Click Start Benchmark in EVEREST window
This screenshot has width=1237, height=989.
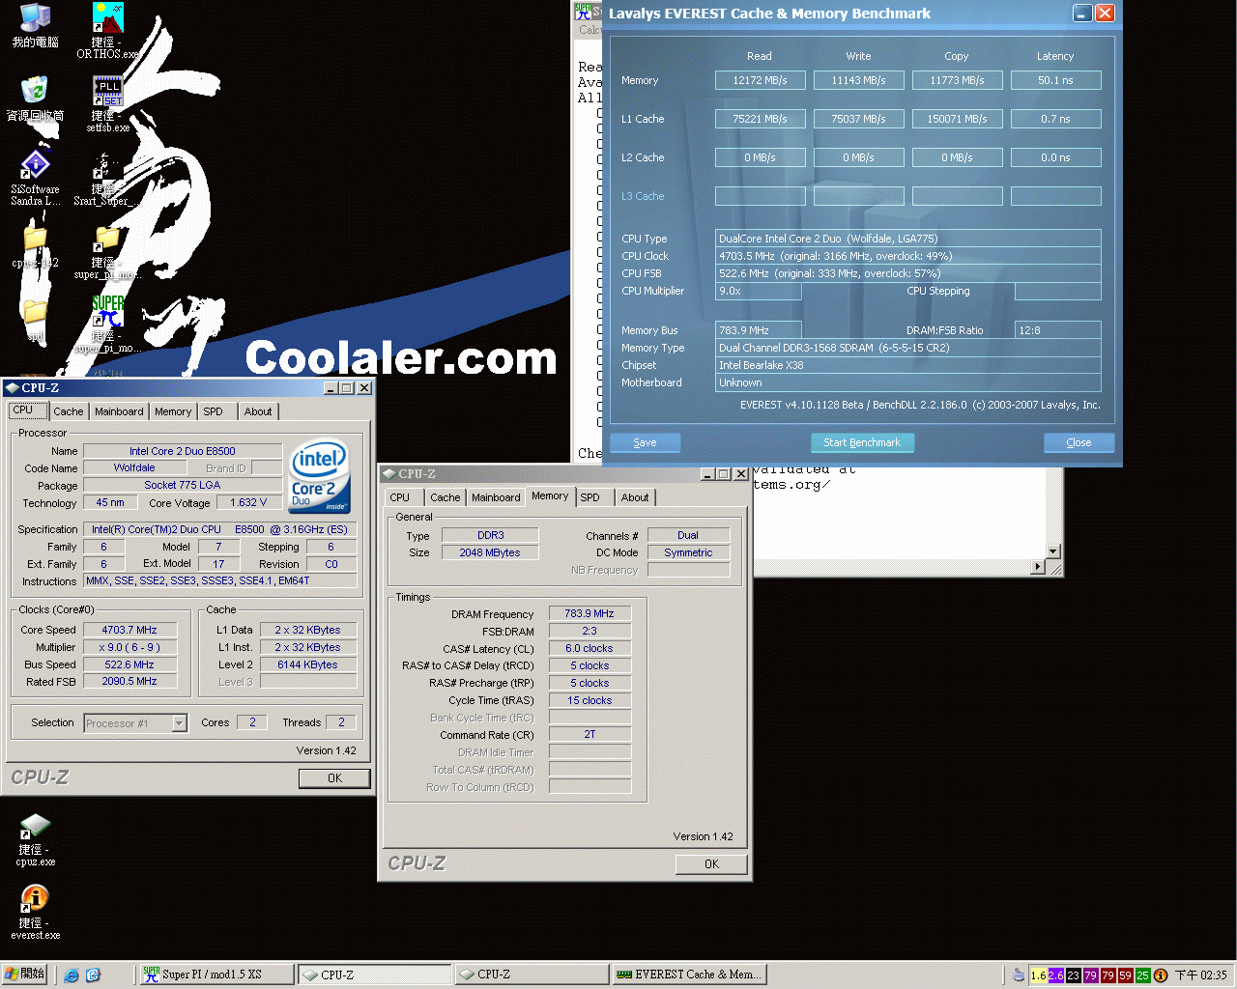point(862,442)
